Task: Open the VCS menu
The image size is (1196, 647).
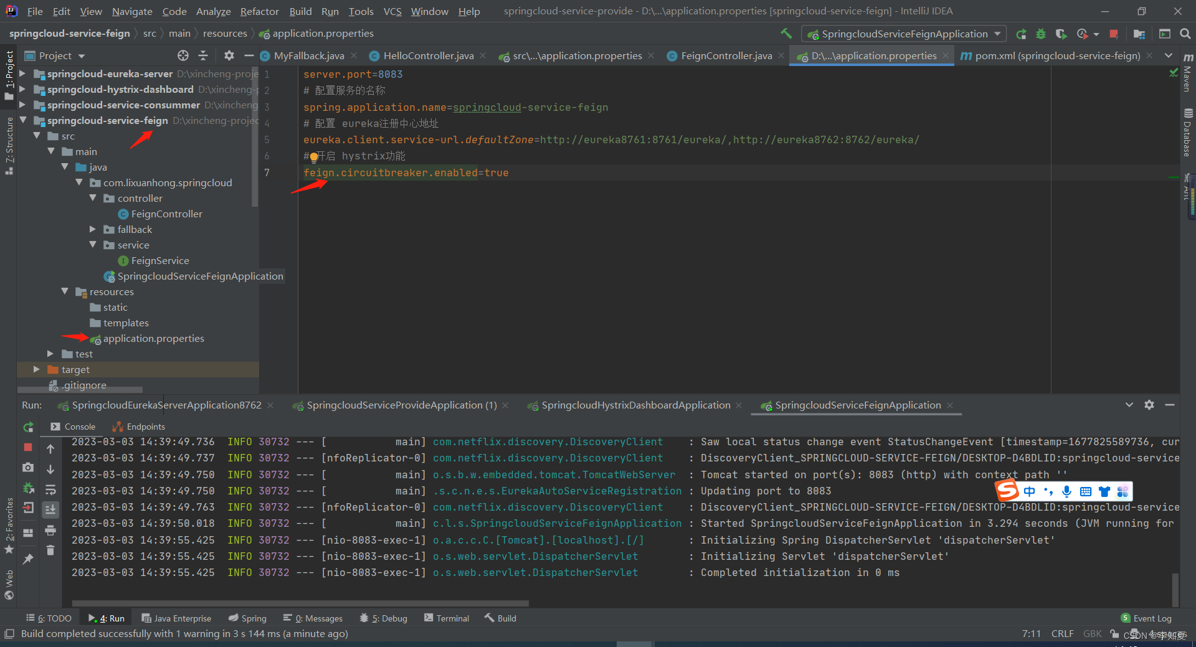Action: click(392, 11)
